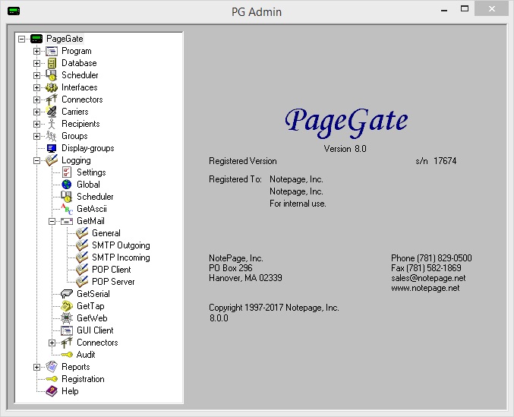The image size is (514, 417).
Task: Click the top-level Connectors pole icon
Action: click(x=52, y=100)
